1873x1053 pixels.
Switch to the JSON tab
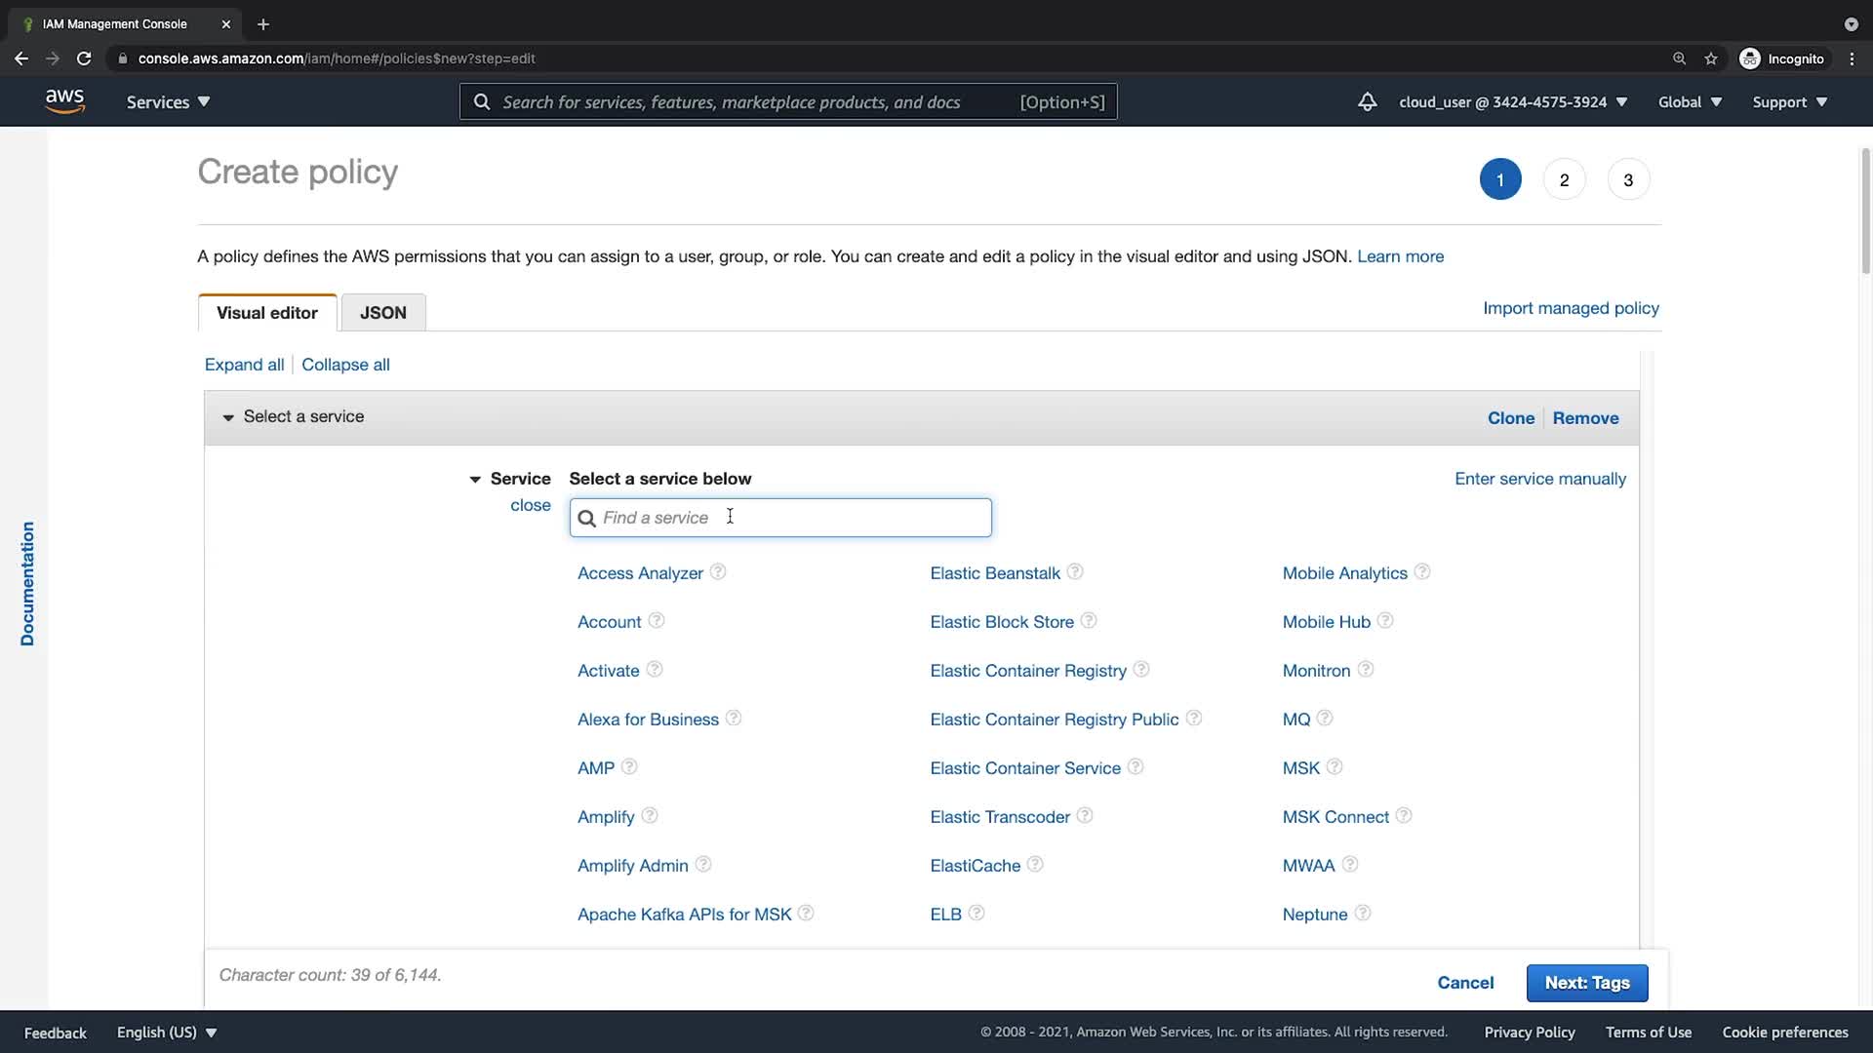point(382,313)
